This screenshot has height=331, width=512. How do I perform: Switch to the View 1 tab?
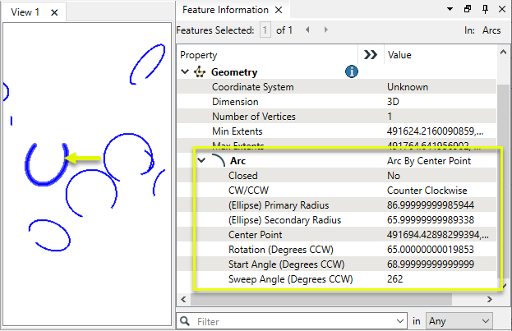25,12
